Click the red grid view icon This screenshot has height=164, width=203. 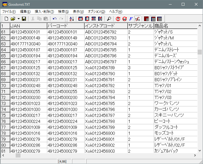click(146, 19)
